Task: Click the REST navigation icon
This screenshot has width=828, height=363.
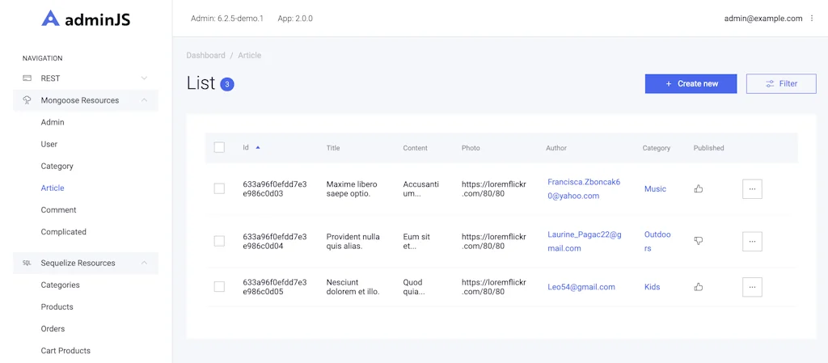Action: (27, 78)
